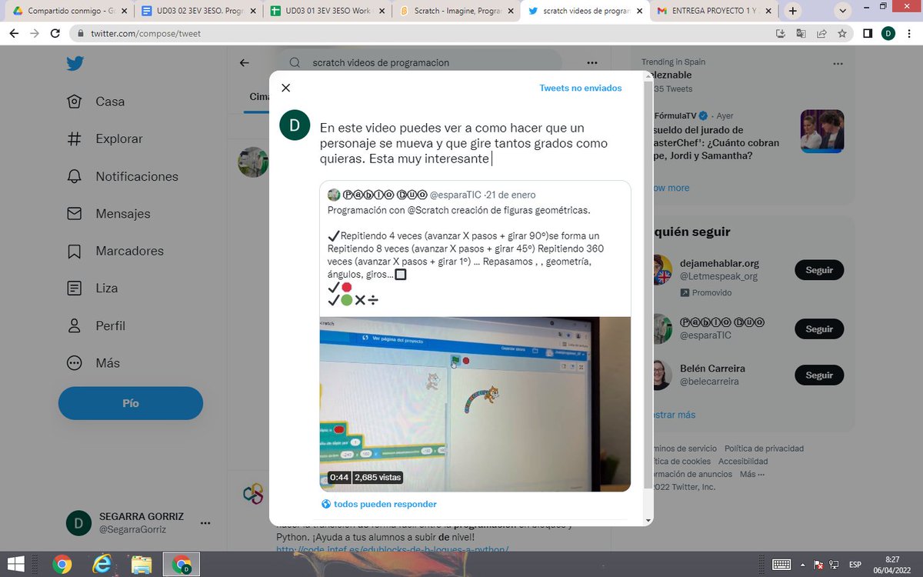Viewport: 923px width, 577px height.
Task: Open the Windows Start menu
Action: (x=15, y=565)
